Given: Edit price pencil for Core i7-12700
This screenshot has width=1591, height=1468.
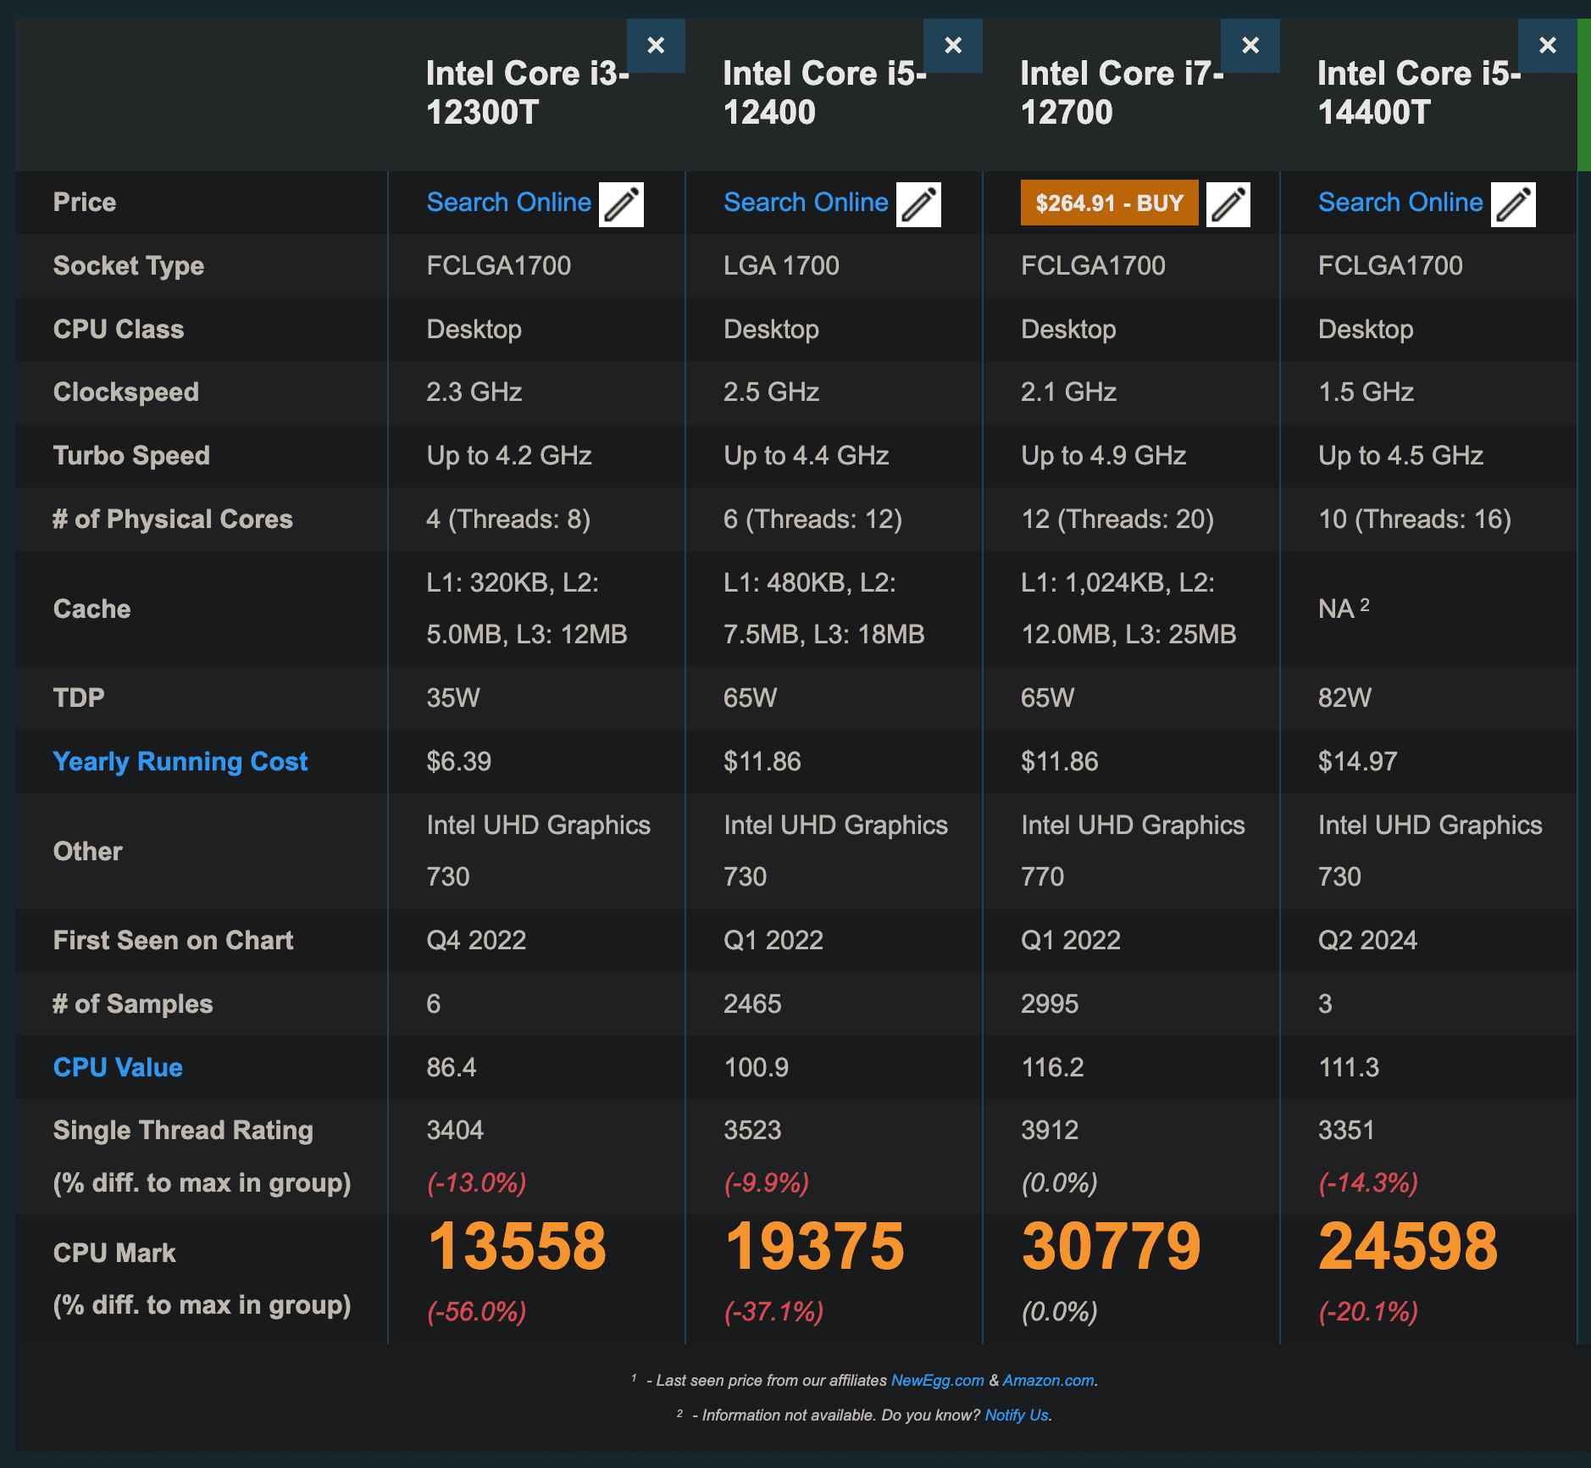Looking at the screenshot, I should click(1228, 204).
